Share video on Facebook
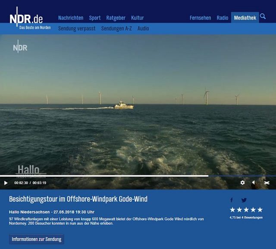This screenshot has width=276, height=249. tap(232, 200)
